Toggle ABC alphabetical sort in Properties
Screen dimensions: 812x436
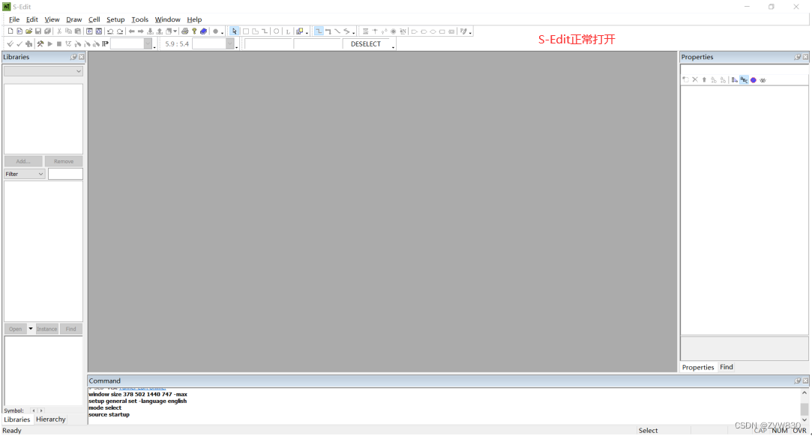[745, 79]
